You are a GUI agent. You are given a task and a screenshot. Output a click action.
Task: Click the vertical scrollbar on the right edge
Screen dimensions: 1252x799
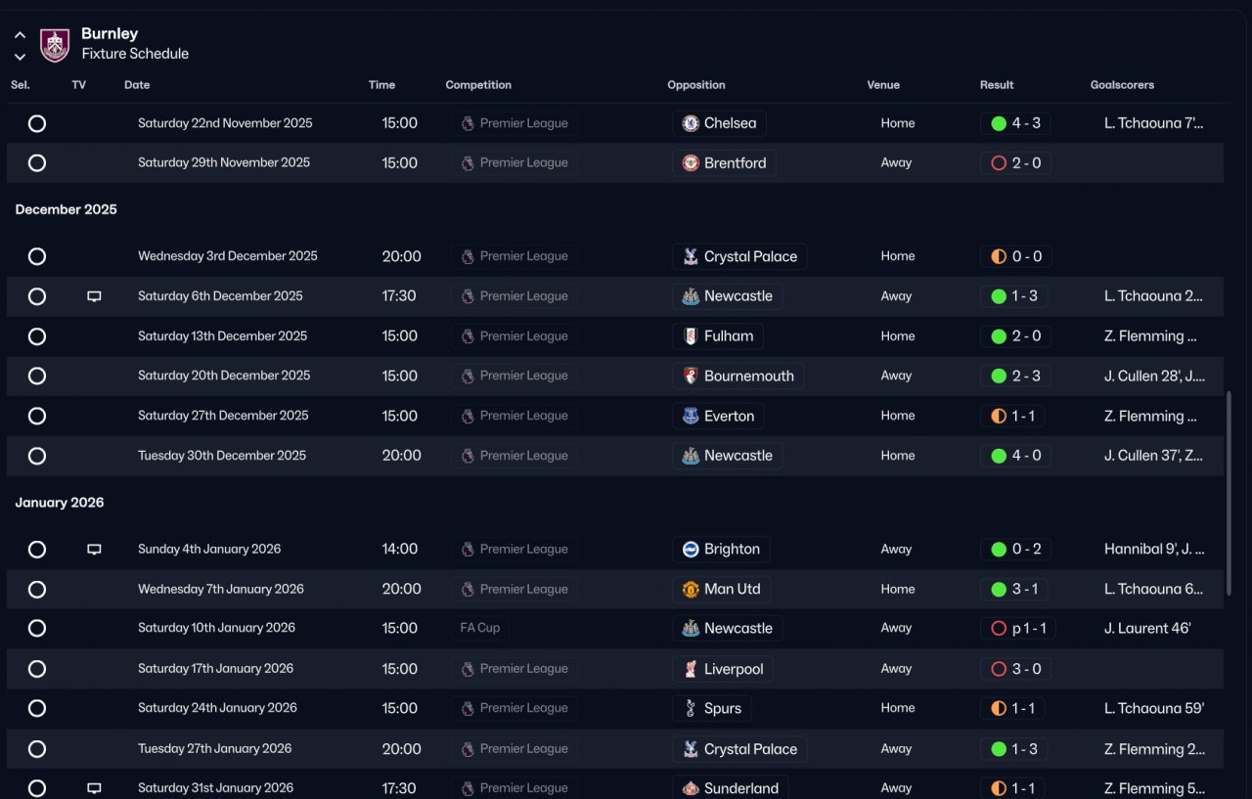(1229, 494)
